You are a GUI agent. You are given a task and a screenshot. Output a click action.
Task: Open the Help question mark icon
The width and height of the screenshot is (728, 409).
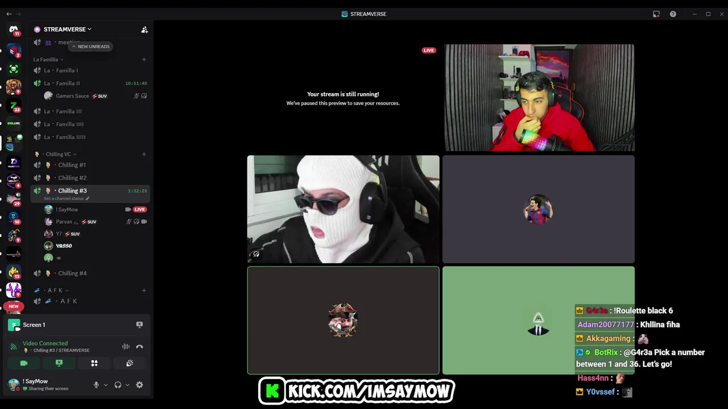coord(673,14)
